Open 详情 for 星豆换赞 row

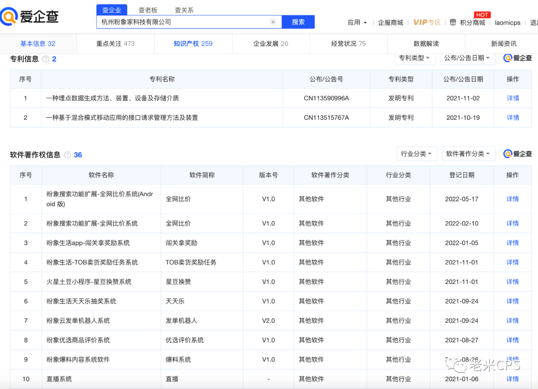512,282
